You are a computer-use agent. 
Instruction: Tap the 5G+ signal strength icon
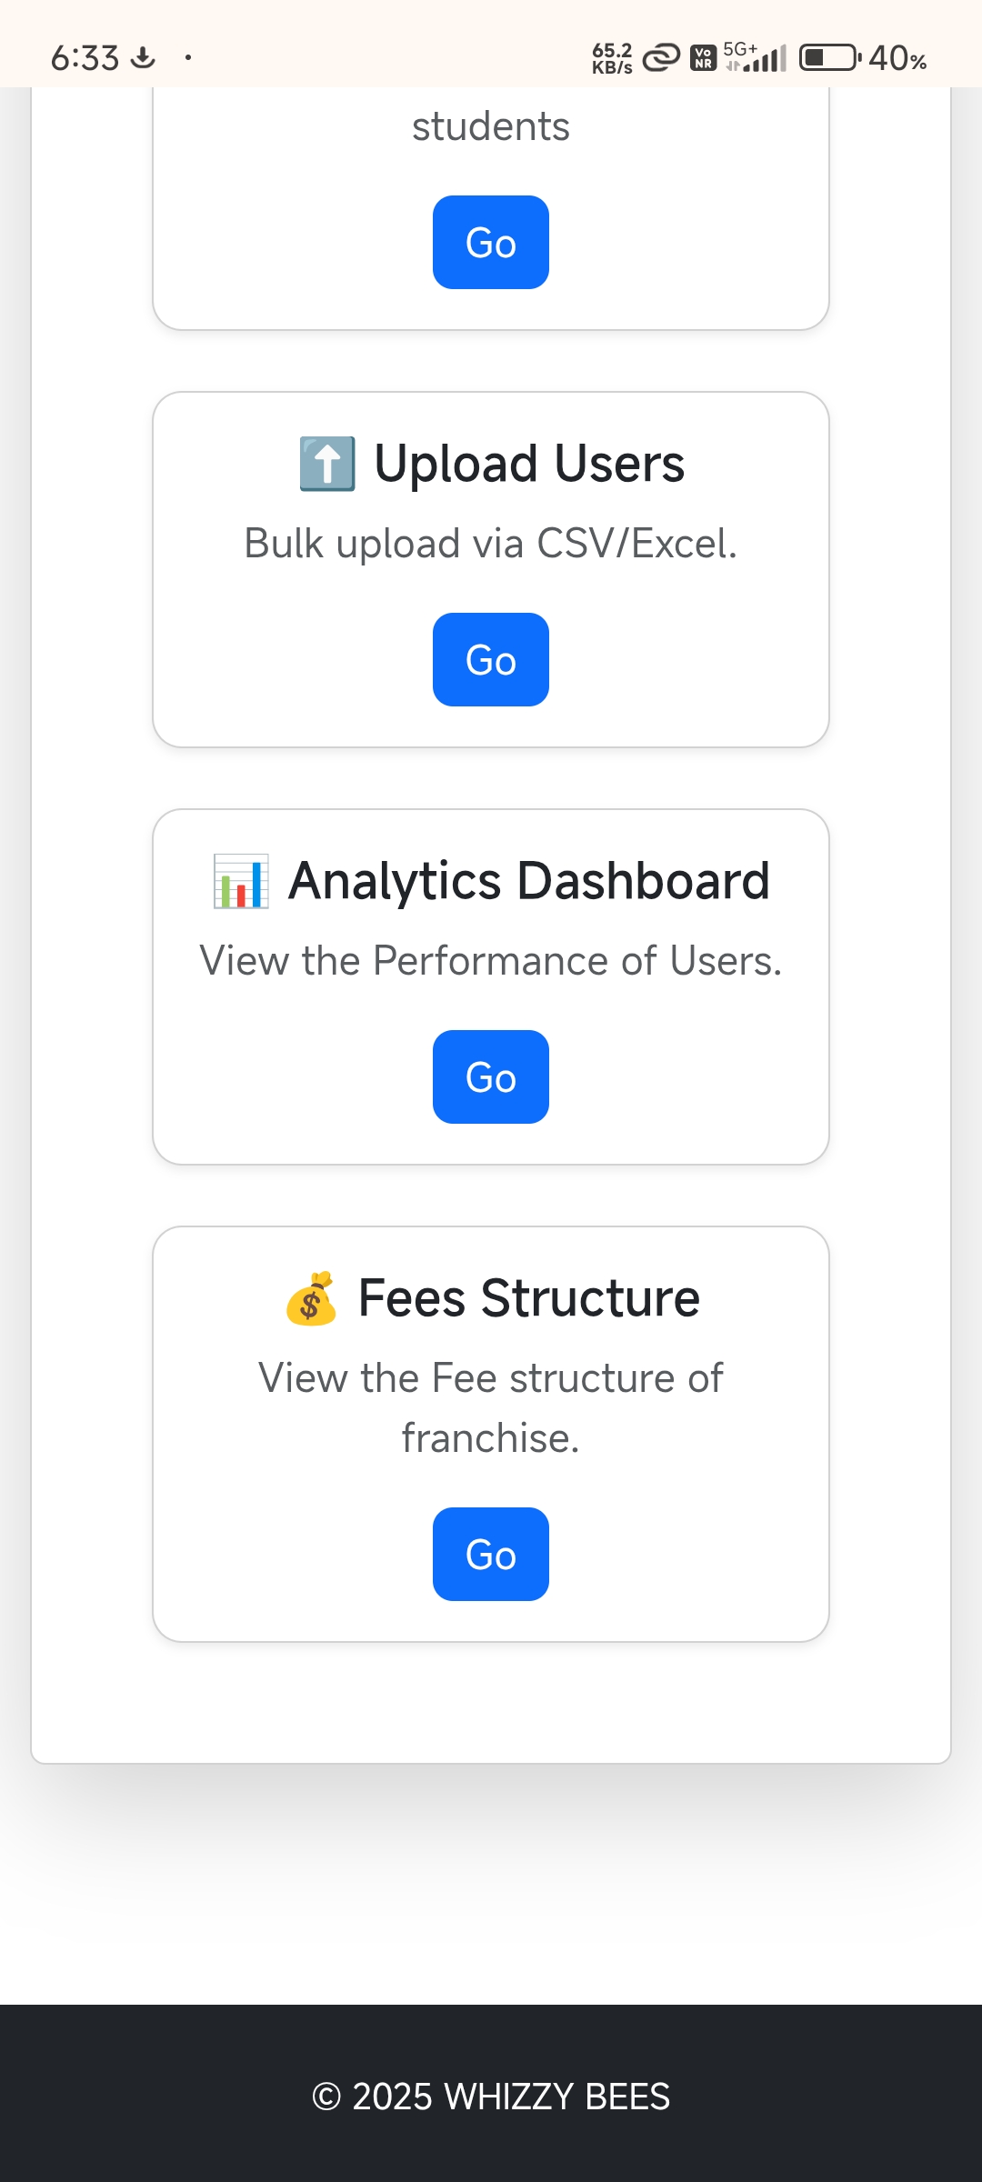click(756, 57)
